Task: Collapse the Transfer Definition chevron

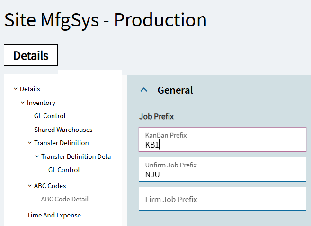Action: 30,143
